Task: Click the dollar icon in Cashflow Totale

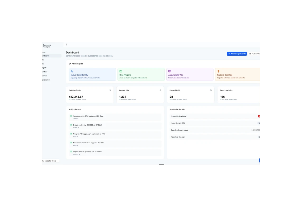Action: 110,90
